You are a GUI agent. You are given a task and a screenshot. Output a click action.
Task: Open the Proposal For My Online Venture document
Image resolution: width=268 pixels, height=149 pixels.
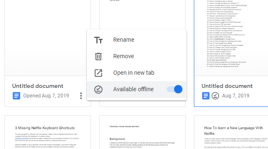tap(142, 132)
